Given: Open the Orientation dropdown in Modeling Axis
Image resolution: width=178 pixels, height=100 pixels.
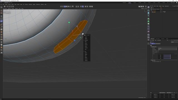Looking at the screenshot, I should (x=167, y=50).
